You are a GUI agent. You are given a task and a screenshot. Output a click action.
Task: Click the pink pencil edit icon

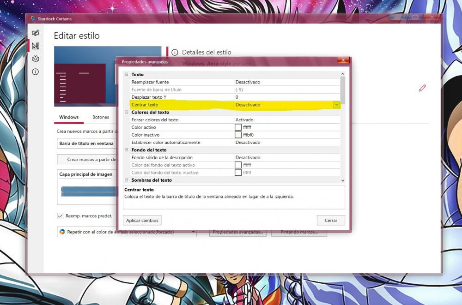pos(422,88)
